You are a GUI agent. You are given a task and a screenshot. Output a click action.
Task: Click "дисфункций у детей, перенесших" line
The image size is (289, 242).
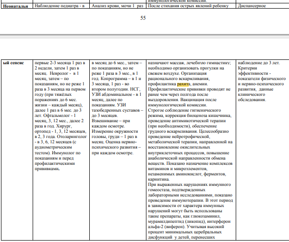point(181,238)
